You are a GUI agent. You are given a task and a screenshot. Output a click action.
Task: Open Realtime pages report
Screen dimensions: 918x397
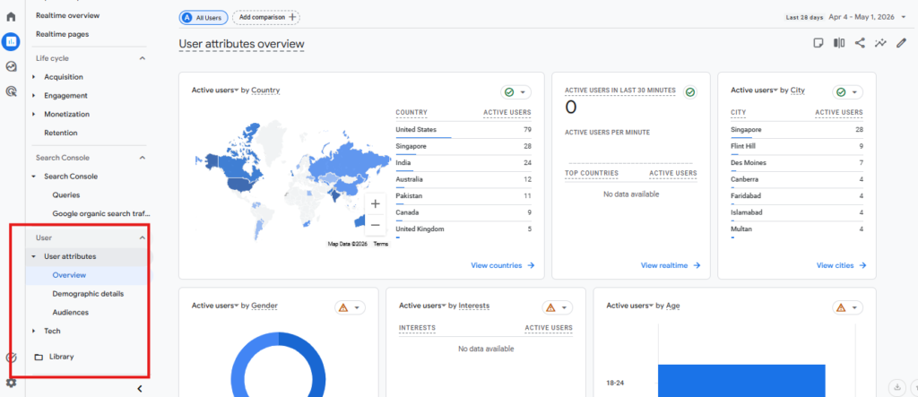[62, 34]
